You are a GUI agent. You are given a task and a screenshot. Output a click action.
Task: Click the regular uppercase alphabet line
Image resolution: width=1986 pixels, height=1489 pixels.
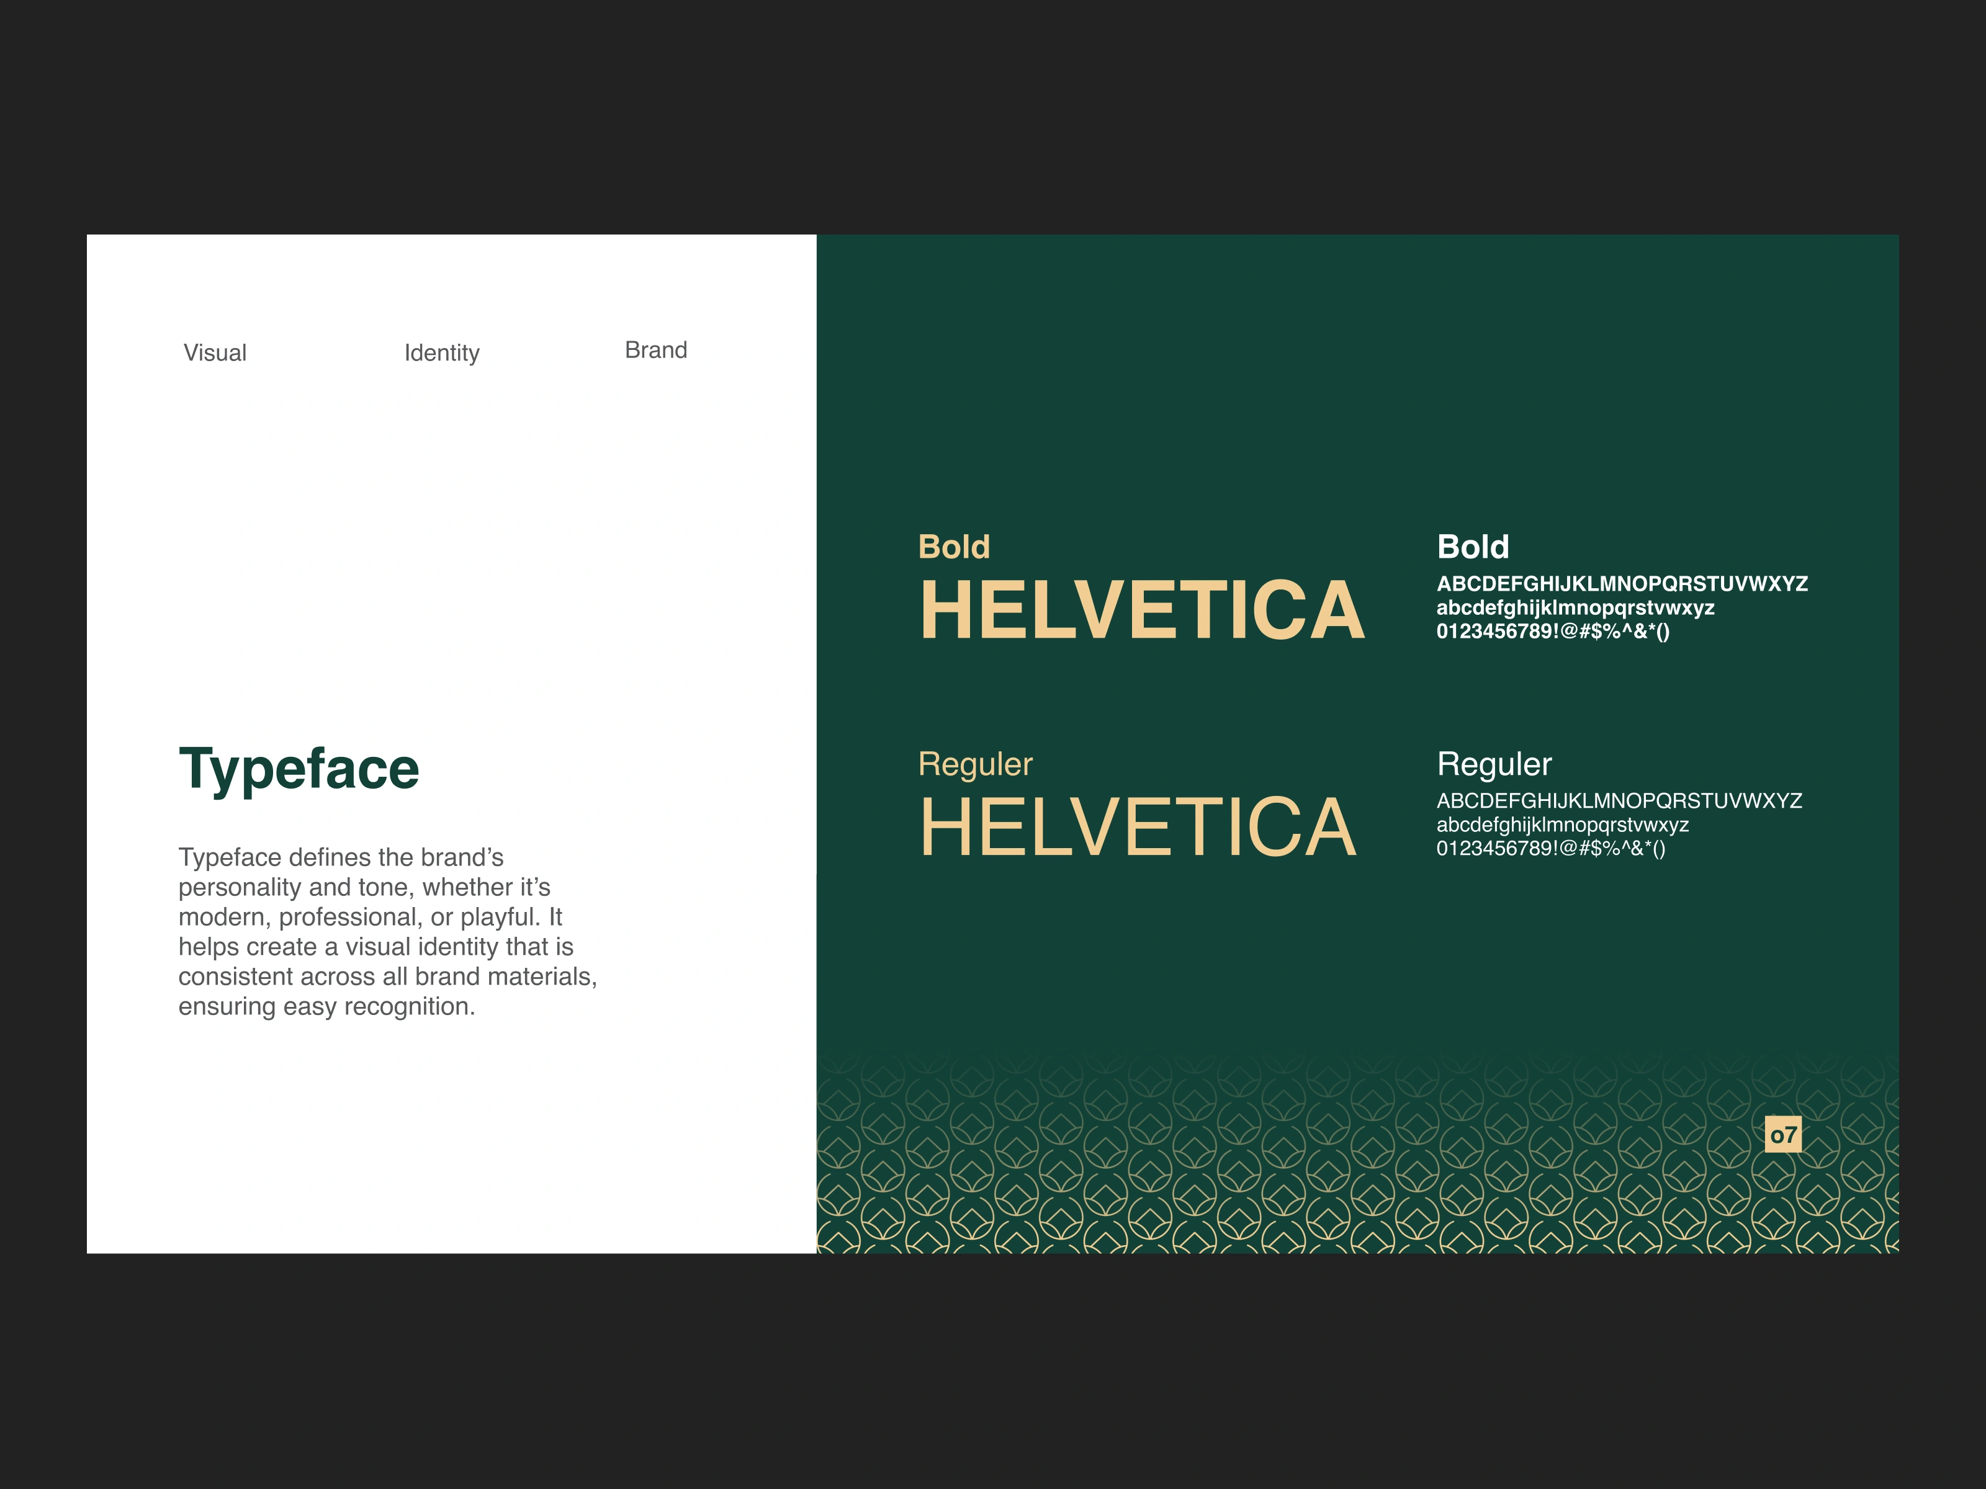click(x=1619, y=800)
